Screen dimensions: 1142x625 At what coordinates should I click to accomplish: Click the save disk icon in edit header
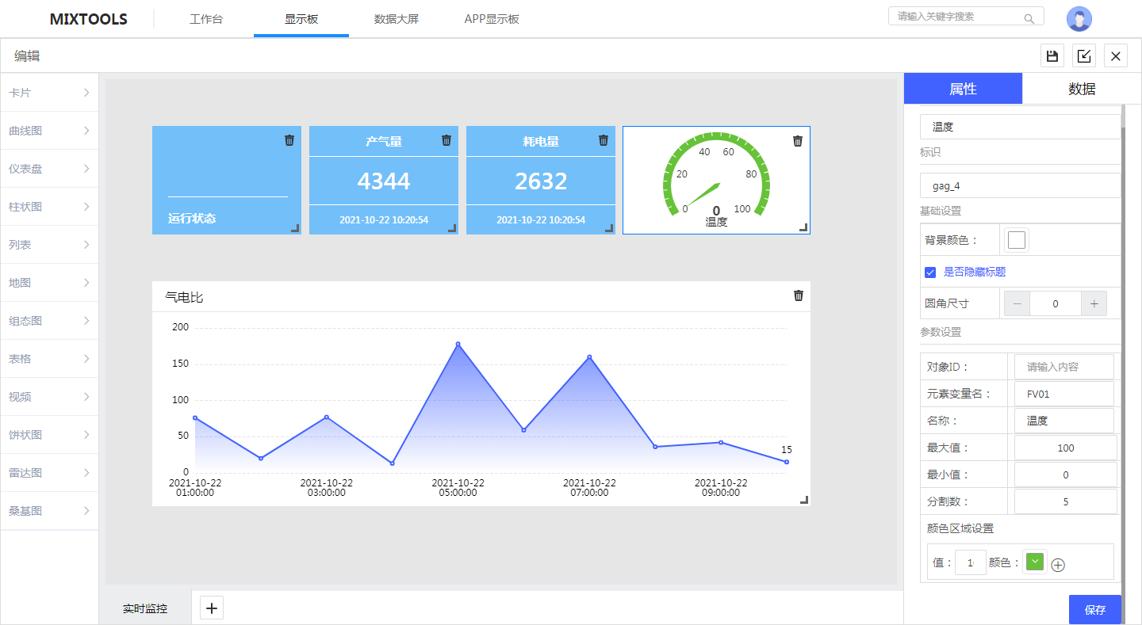(1052, 55)
